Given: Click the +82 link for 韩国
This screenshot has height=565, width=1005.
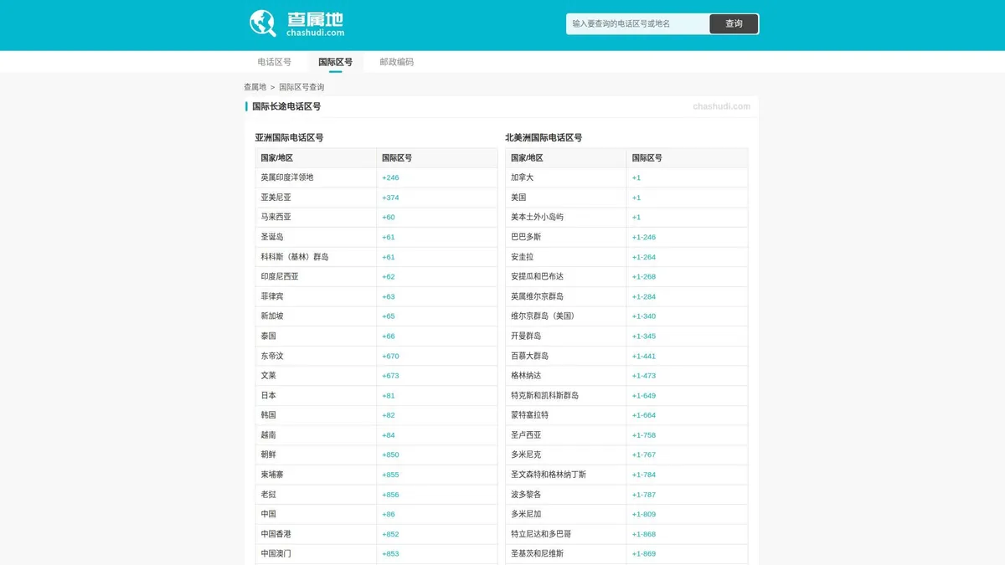Looking at the screenshot, I should (389, 415).
